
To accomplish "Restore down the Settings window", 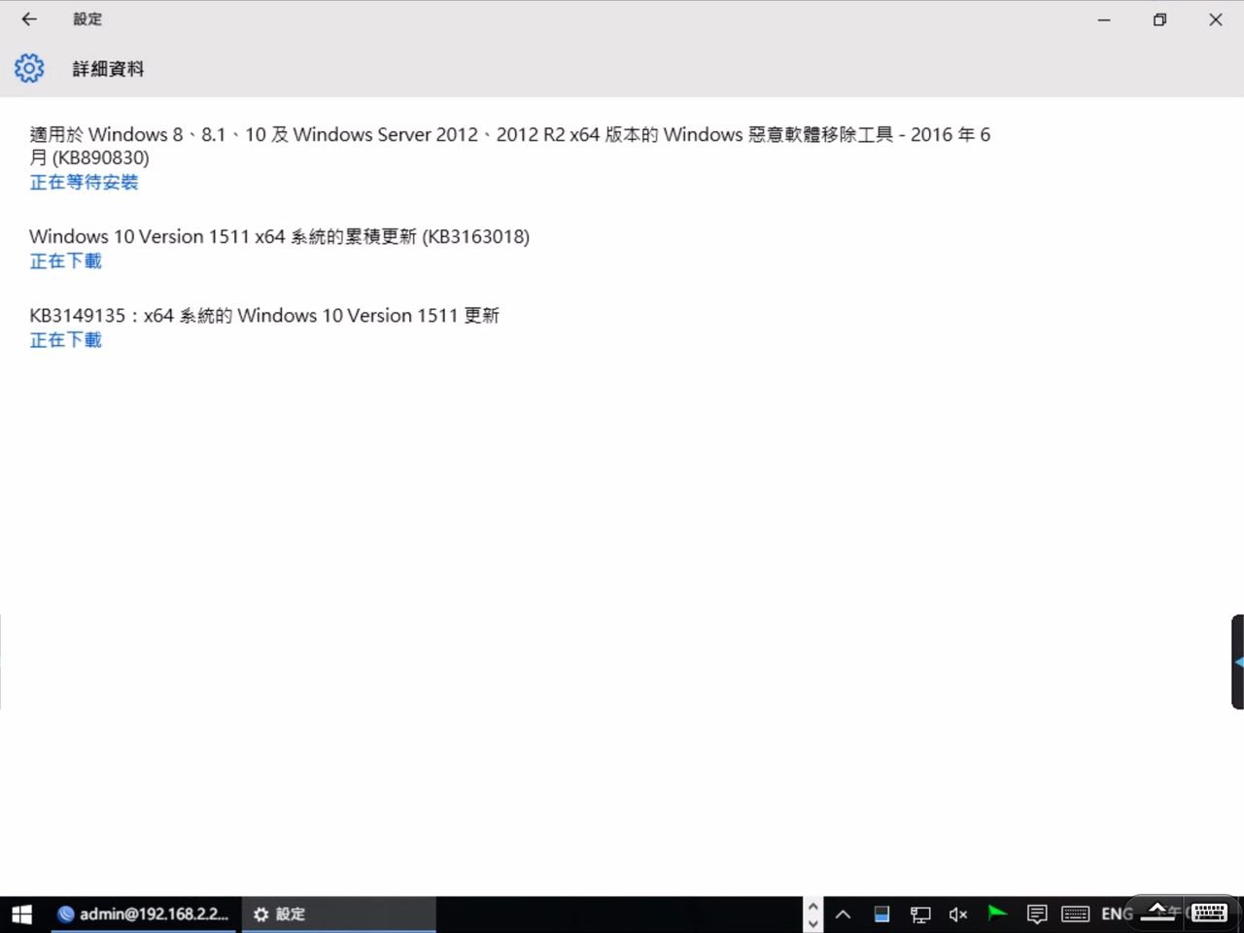I will (x=1159, y=19).
